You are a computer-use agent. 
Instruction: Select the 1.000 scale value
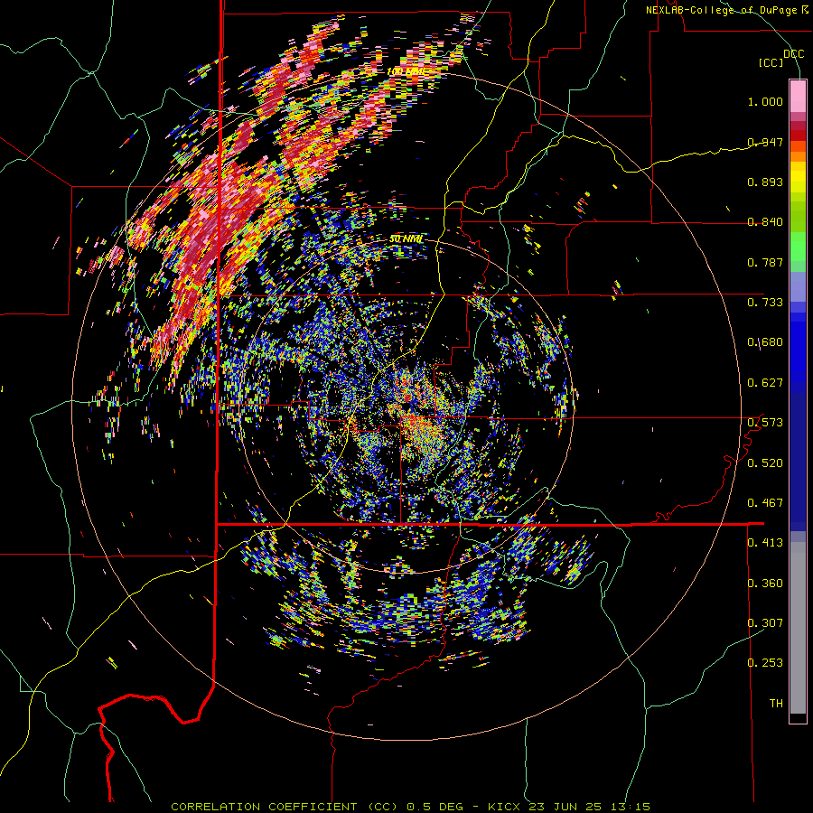pos(765,101)
